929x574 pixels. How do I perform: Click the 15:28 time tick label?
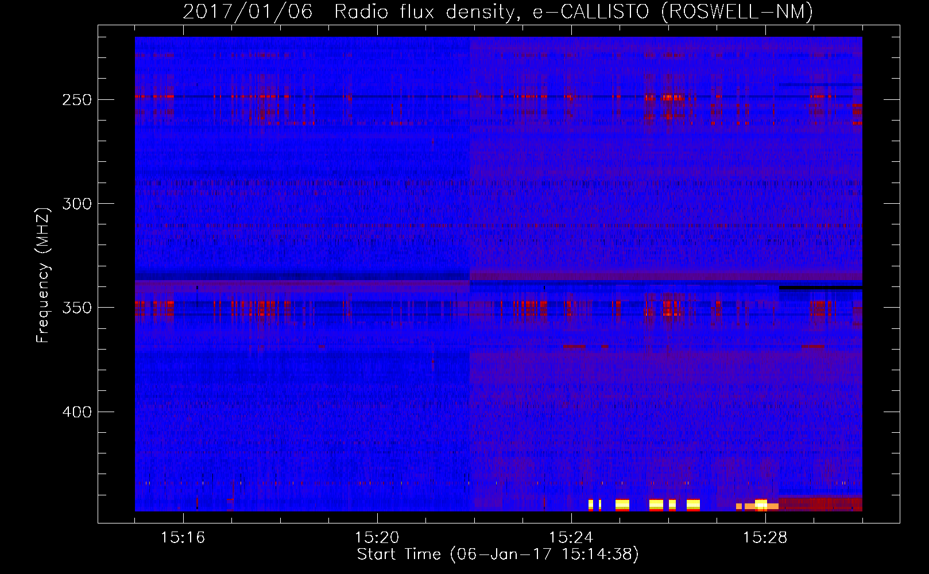coord(765,537)
